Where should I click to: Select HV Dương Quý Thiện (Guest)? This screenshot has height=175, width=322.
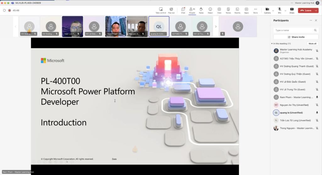[x=296, y=74]
